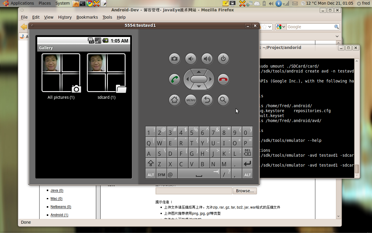Click the emulator Home button
The image size is (372, 233).
[x=174, y=100]
